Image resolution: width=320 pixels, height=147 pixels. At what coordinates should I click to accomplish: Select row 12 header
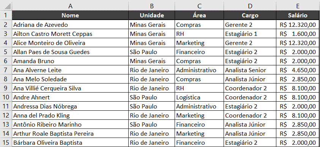(x=6, y=116)
